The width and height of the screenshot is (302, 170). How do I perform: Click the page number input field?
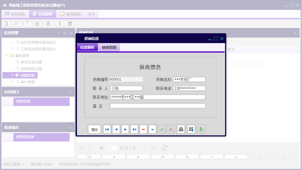point(112,148)
